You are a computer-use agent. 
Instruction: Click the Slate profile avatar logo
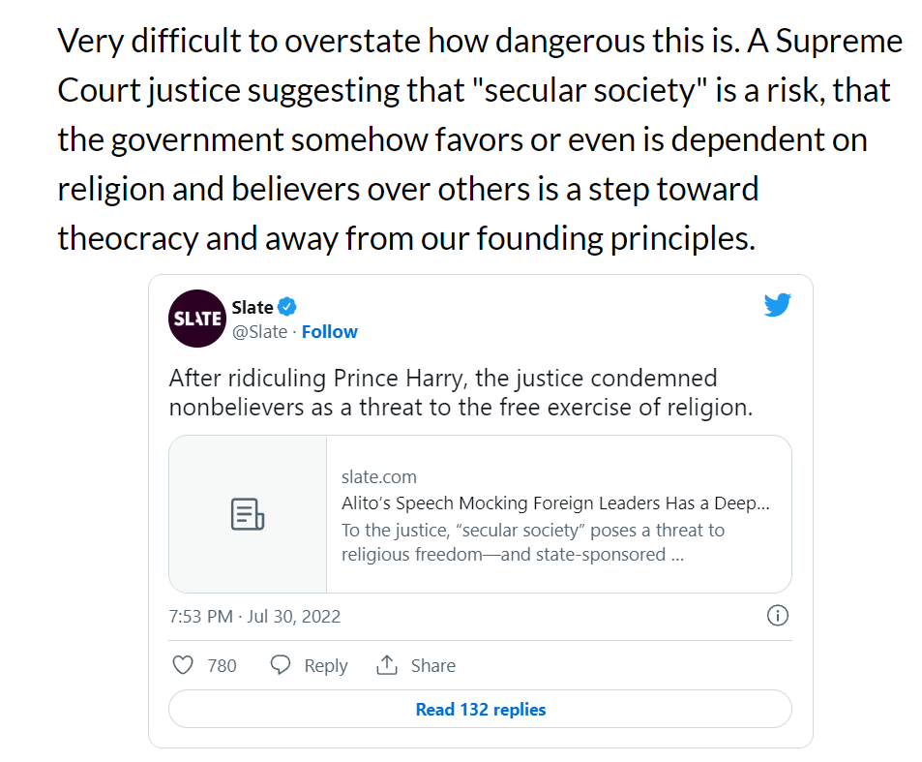197,319
